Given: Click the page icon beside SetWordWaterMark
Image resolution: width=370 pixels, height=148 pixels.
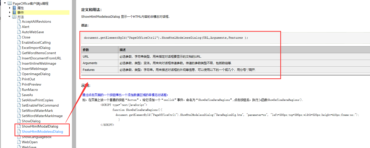Looking at the screenshot, I should pyautogui.click(x=19, y=111).
